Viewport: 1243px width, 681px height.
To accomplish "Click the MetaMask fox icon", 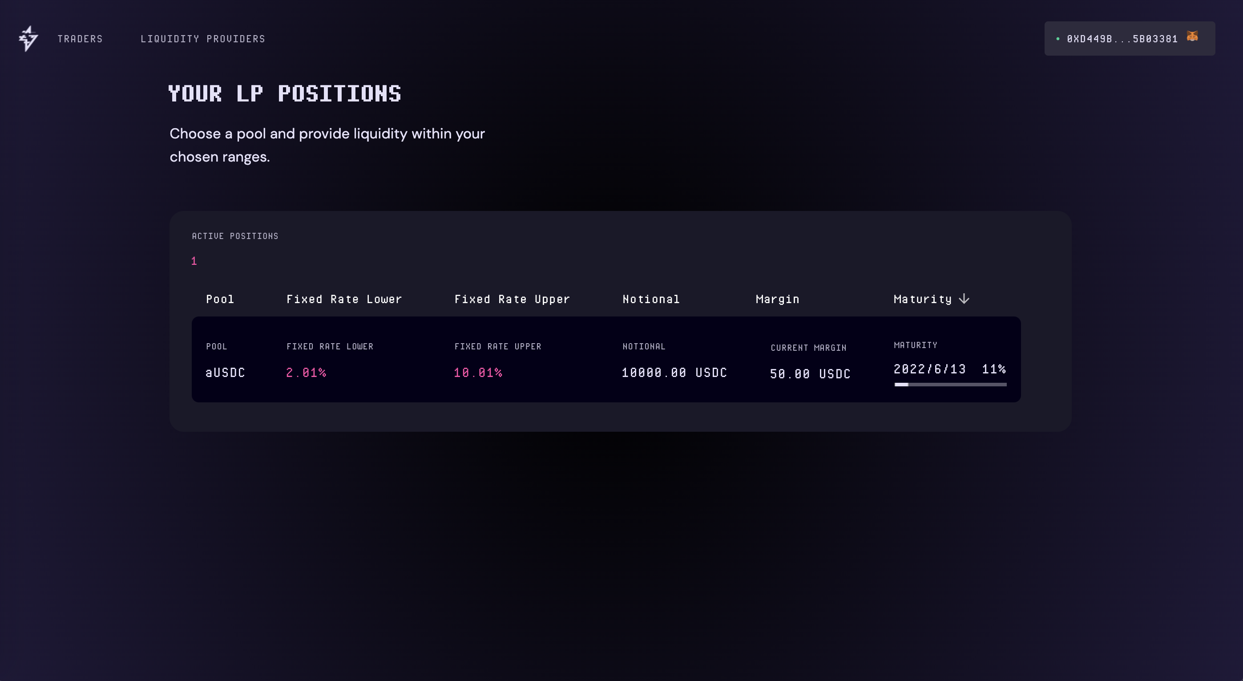I will click(x=1192, y=36).
